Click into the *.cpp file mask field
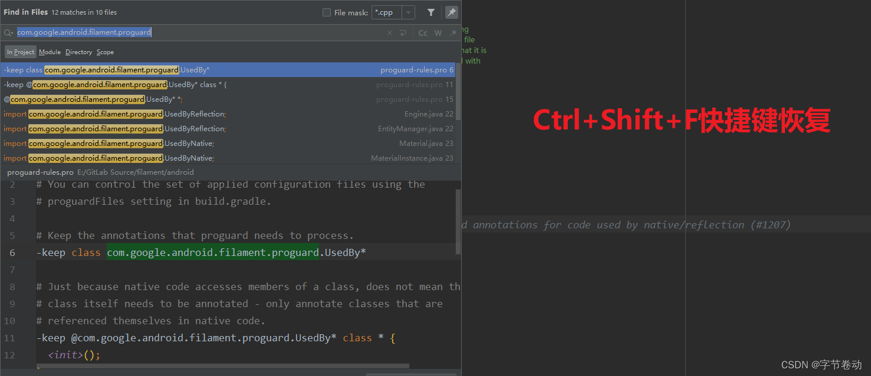The height and width of the screenshot is (376, 871). coord(387,12)
